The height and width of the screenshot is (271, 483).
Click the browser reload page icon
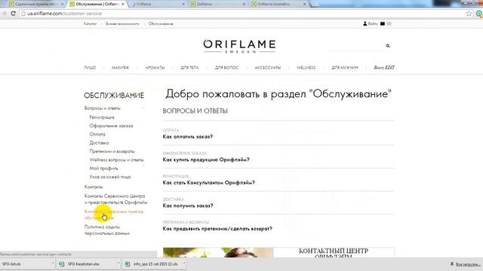pyautogui.click(x=13, y=14)
